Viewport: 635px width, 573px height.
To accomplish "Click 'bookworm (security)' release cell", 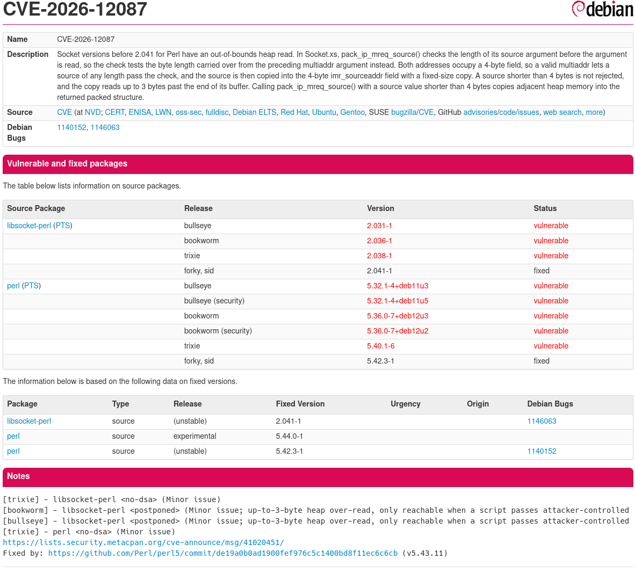I will pyautogui.click(x=218, y=331).
